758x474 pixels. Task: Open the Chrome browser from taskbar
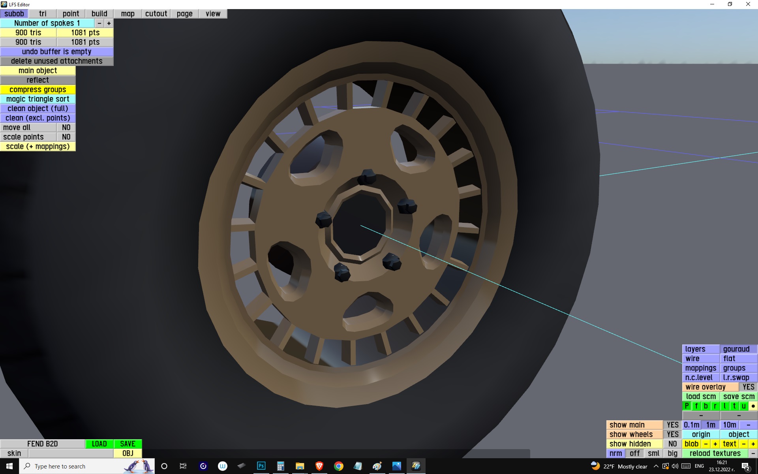[338, 466]
